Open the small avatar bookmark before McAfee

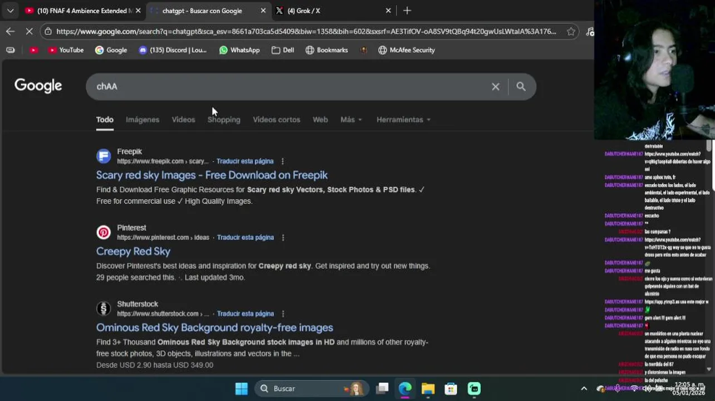pos(364,50)
